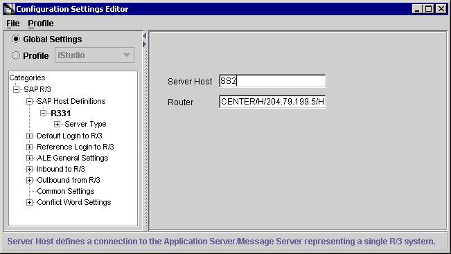Select SAP Host Definitions label
The height and width of the screenshot is (254, 451).
71,101
